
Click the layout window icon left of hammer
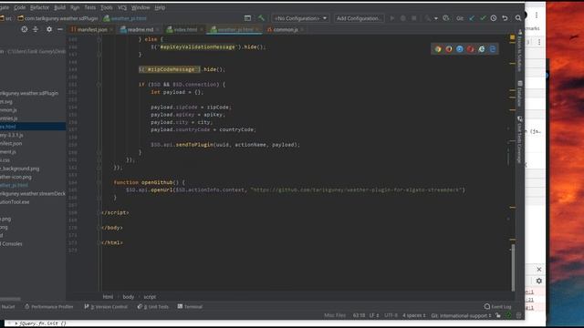[x=247, y=18]
